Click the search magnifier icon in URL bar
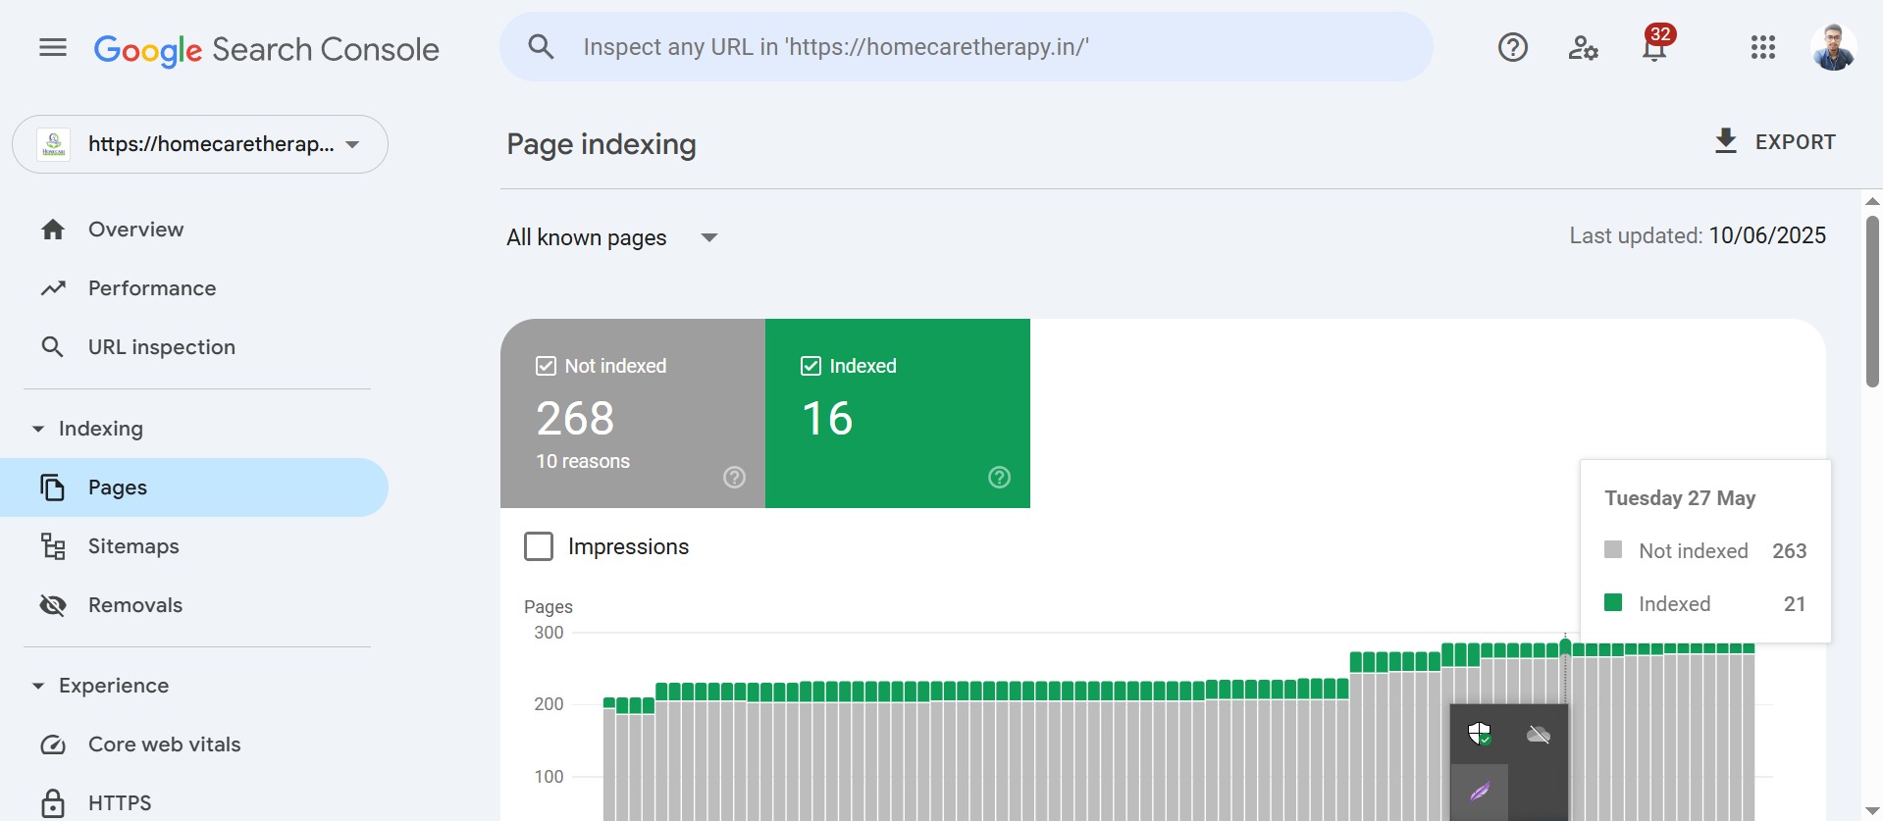This screenshot has height=821, width=1883. coord(541,46)
